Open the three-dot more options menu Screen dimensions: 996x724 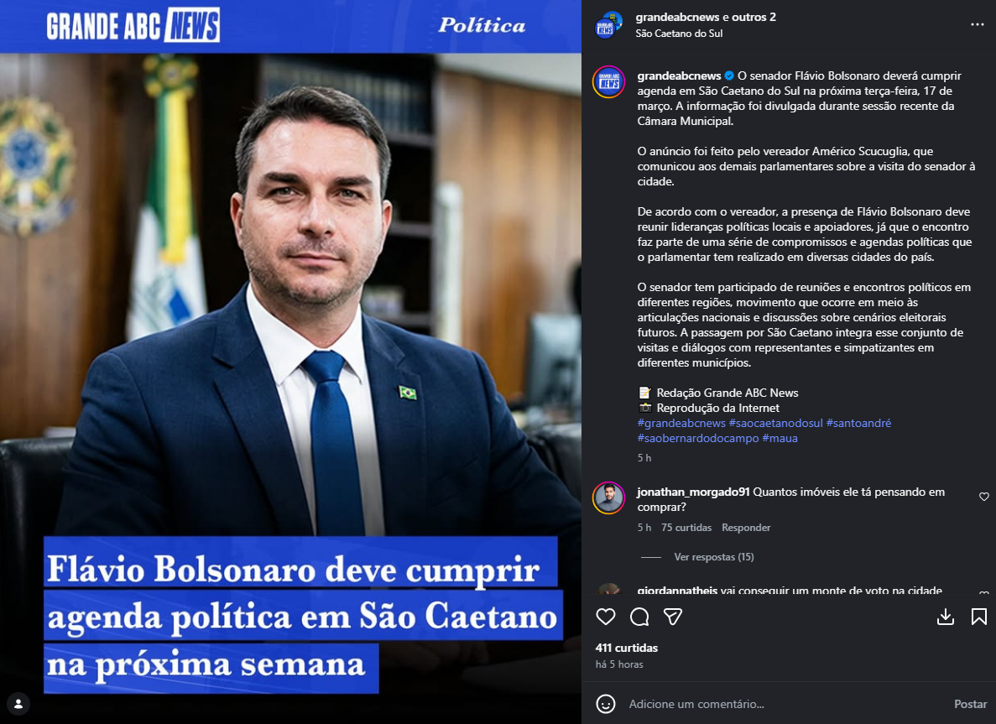977,24
